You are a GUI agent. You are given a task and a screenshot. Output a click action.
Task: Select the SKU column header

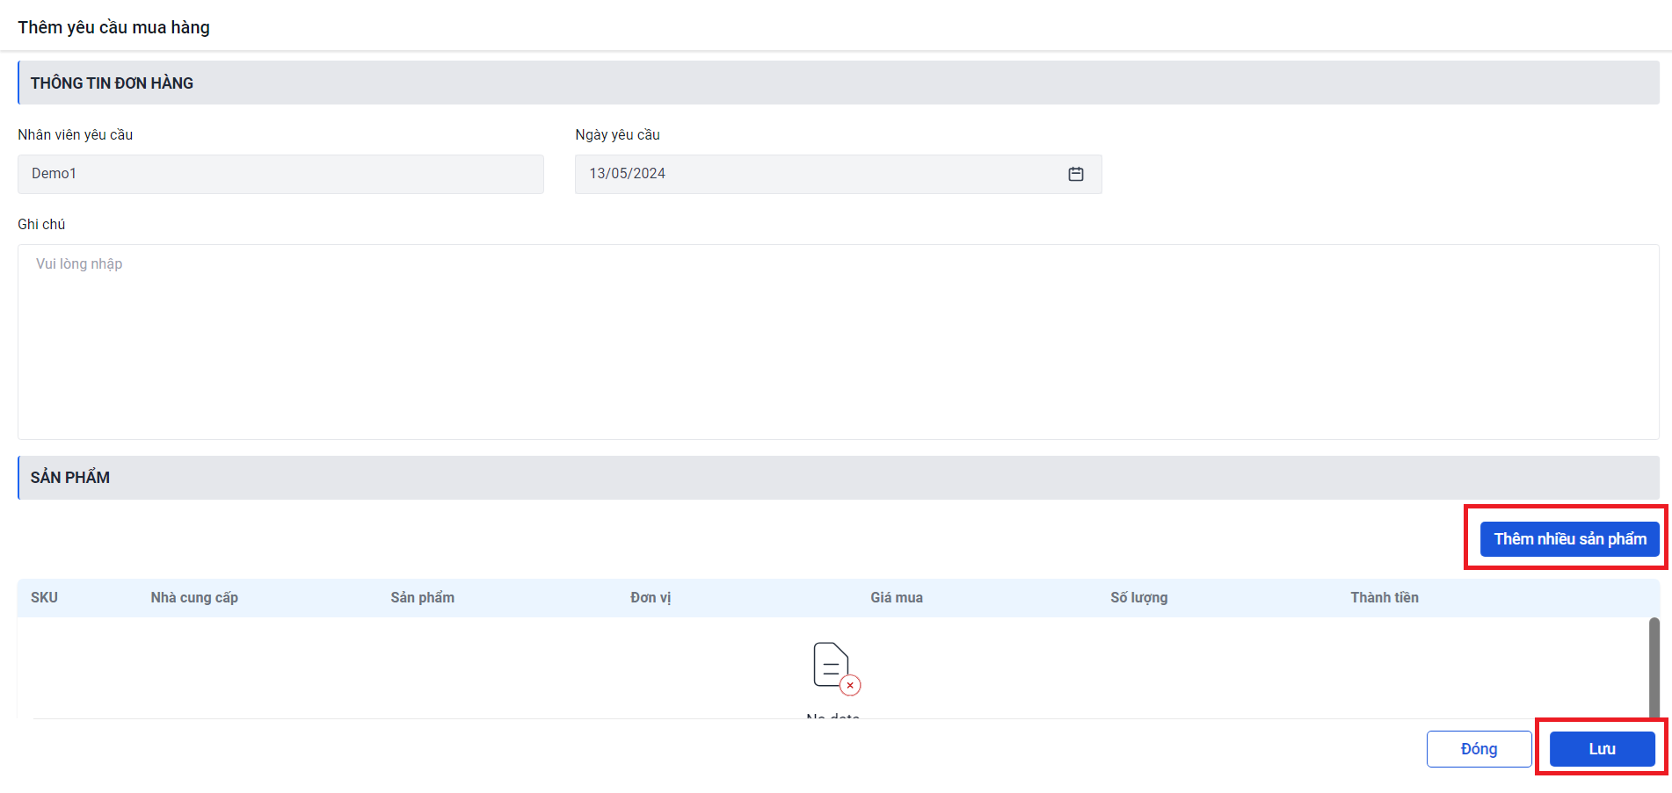(44, 597)
